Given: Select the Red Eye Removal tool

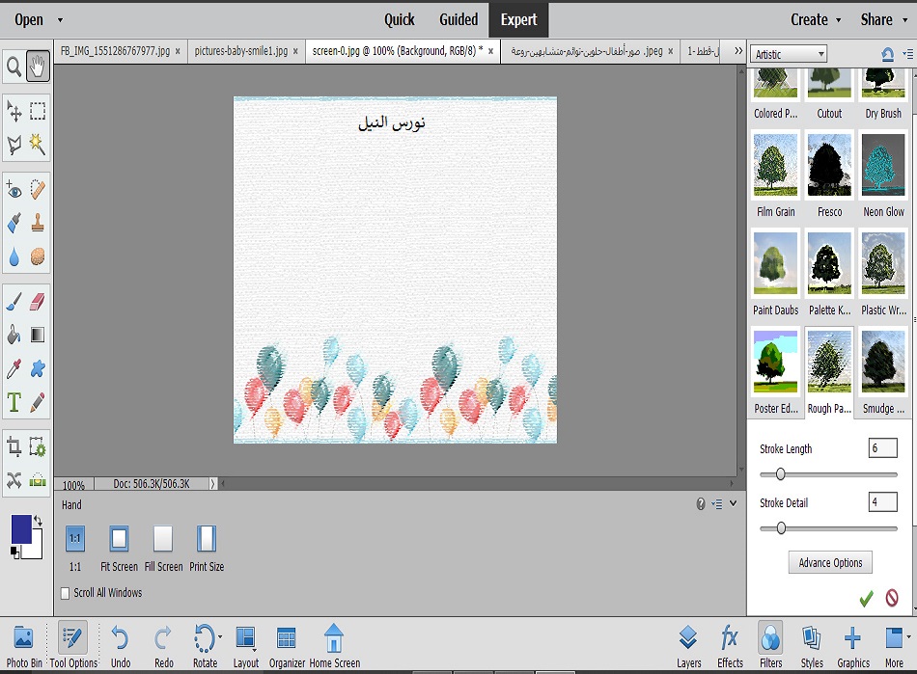Looking at the screenshot, I should (x=14, y=192).
